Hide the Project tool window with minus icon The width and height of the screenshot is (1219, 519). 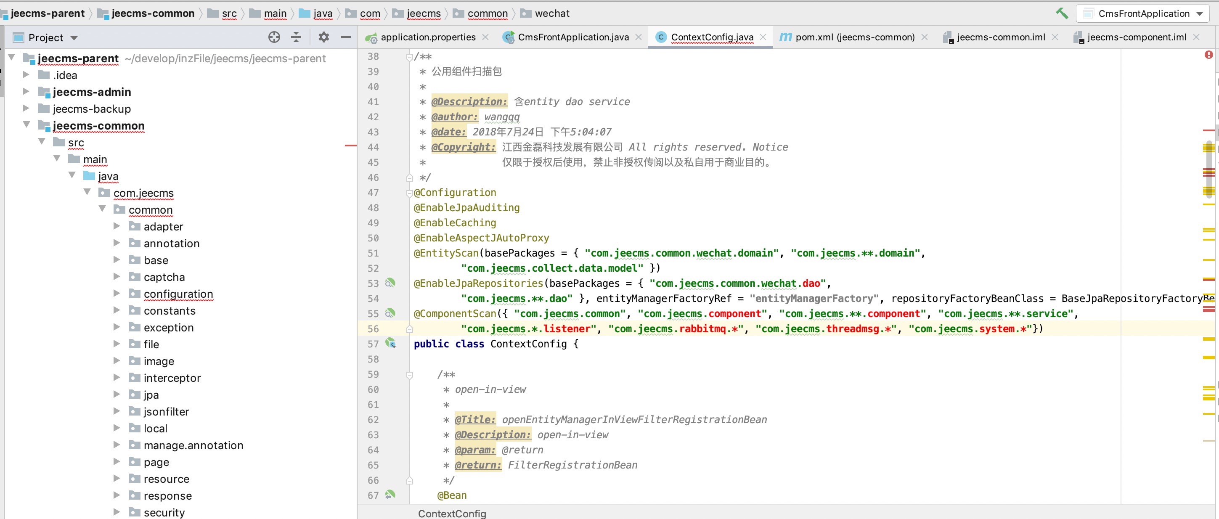tap(346, 37)
